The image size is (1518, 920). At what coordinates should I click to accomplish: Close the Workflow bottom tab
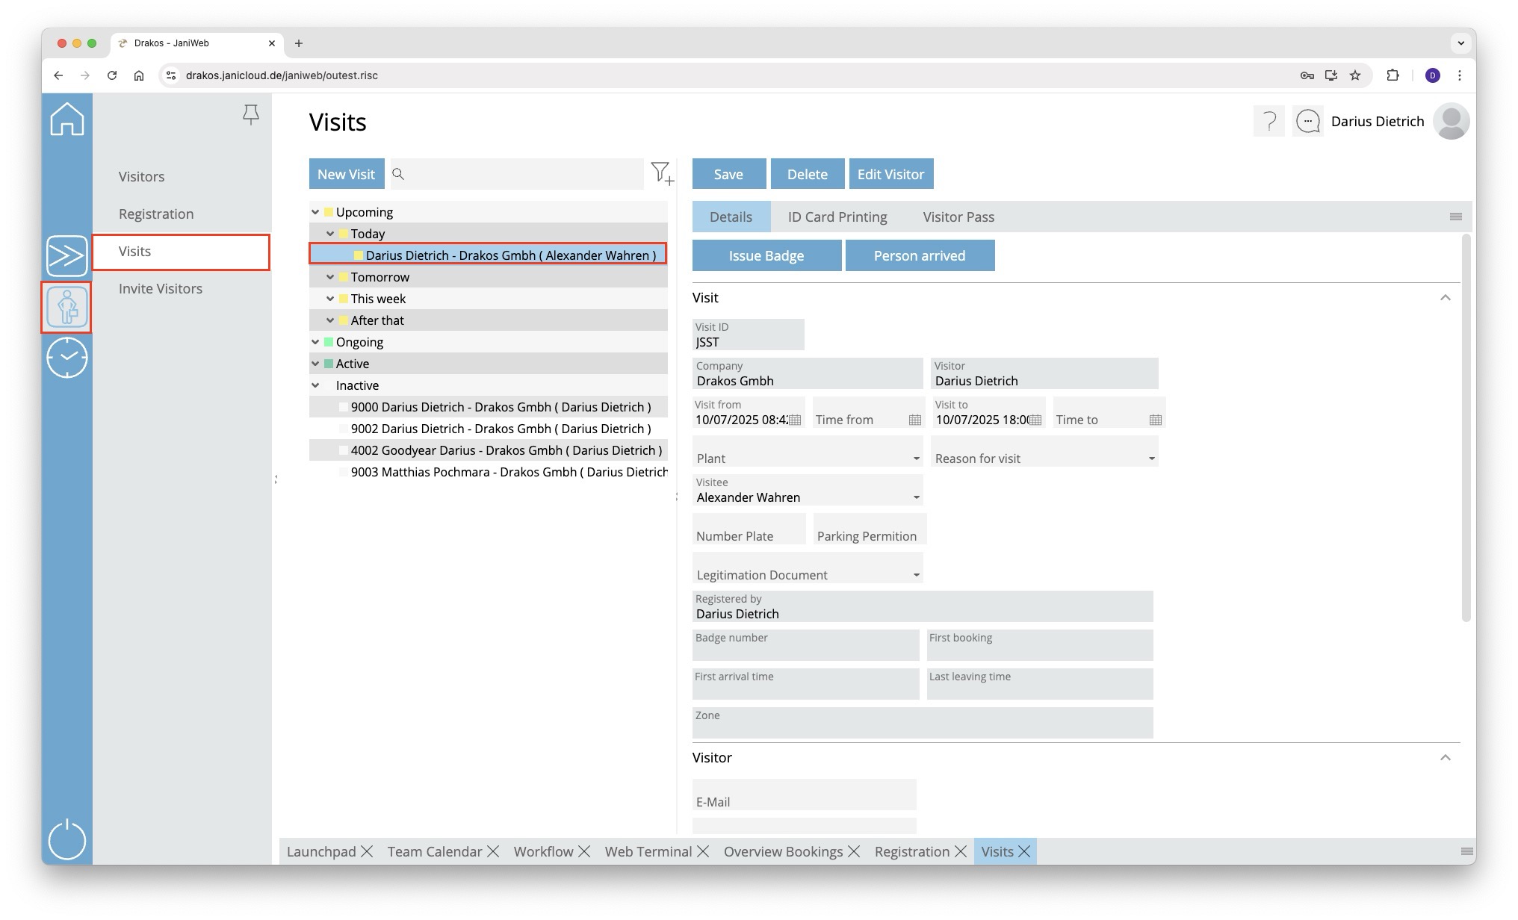584,851
